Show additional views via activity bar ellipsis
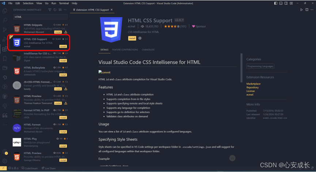The width and height of the screenshot is (316, 172). coord(5,125)
